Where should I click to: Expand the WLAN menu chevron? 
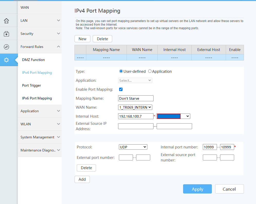point(58,124)
